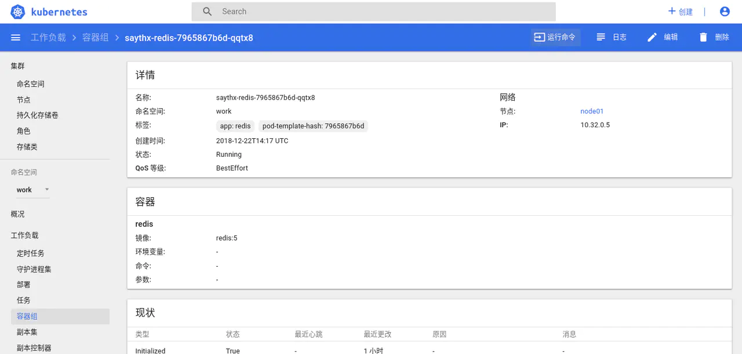This screenshot has height=354, width=742.
Task: Click the user account avatar icon
Action: pyautogui.click(x=724, y=12)
